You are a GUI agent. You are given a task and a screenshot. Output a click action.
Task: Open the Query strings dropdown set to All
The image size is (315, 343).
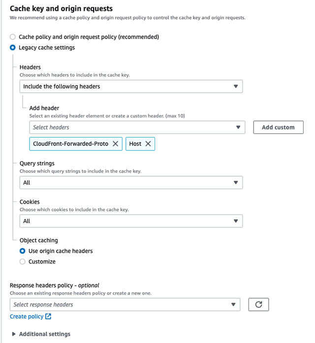click(x=131, y=183)
